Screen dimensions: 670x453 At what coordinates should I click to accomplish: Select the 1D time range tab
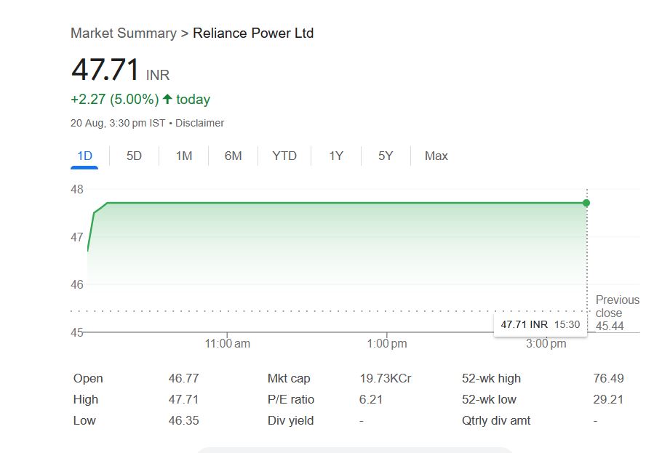tap(84, 156)
